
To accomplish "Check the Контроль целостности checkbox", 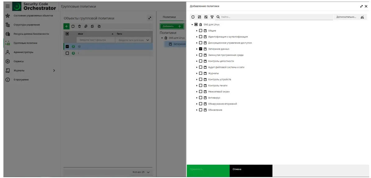I will click(x=201, y=61).
